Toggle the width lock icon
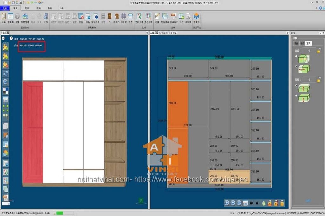325x216 pixels. pyautogui.click(x=319, y=51)
